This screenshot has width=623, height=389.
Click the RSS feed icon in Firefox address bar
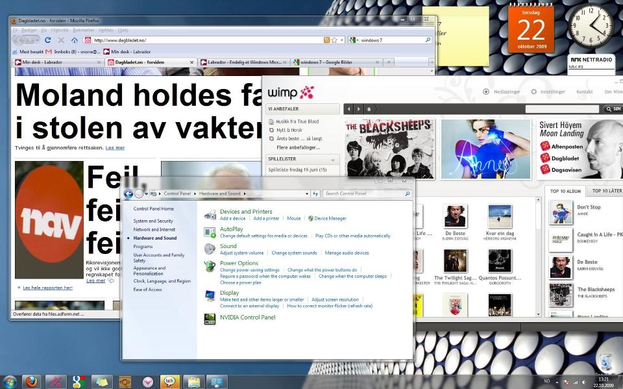click(326, 40)
